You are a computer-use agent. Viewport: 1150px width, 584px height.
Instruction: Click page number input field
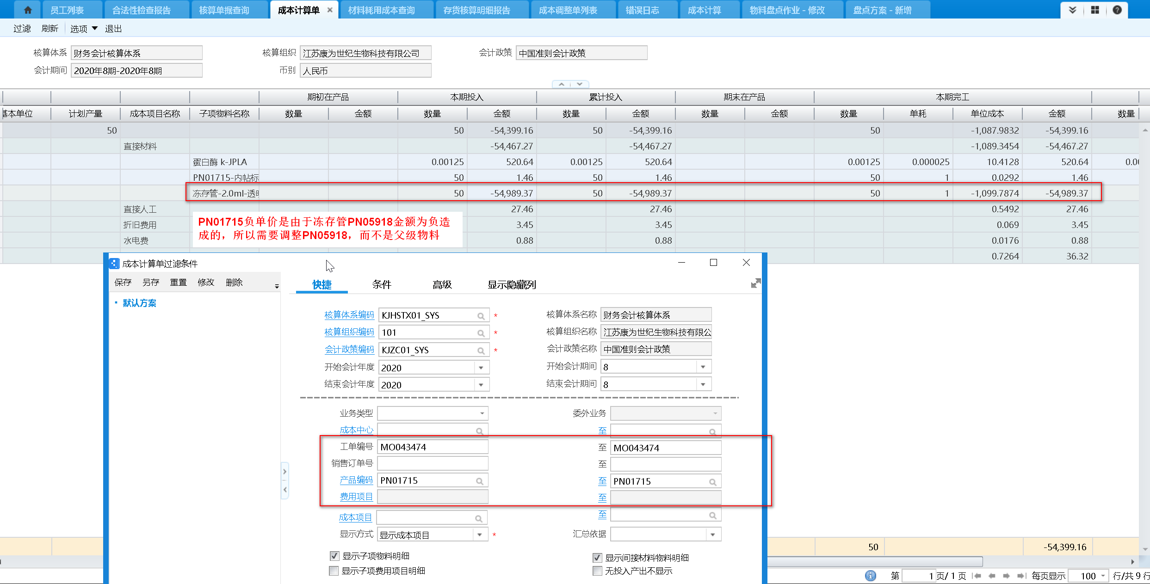click(x=919, y=576)
